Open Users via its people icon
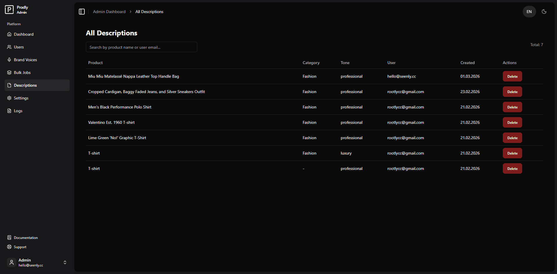Image resolution: width=557 pixels, height=274 pixels. point(9,47)
